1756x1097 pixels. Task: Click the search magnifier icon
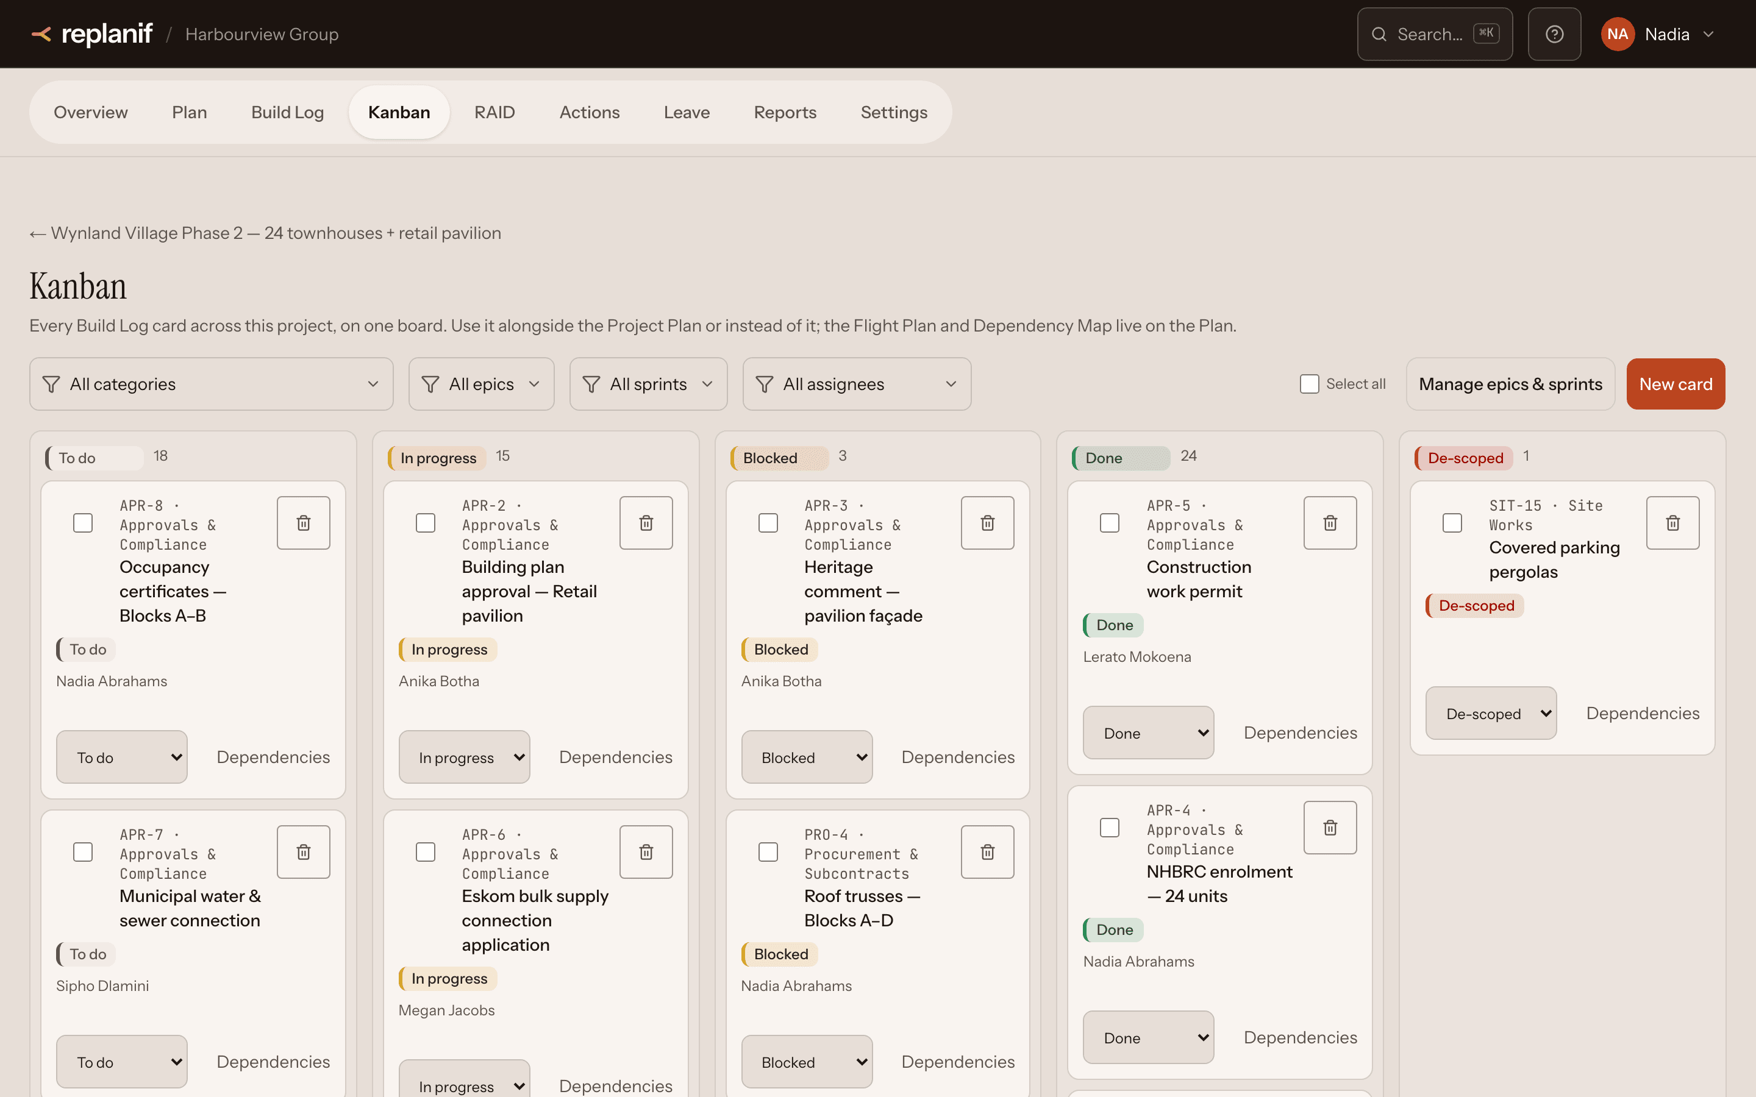[x=1379, y=34]
